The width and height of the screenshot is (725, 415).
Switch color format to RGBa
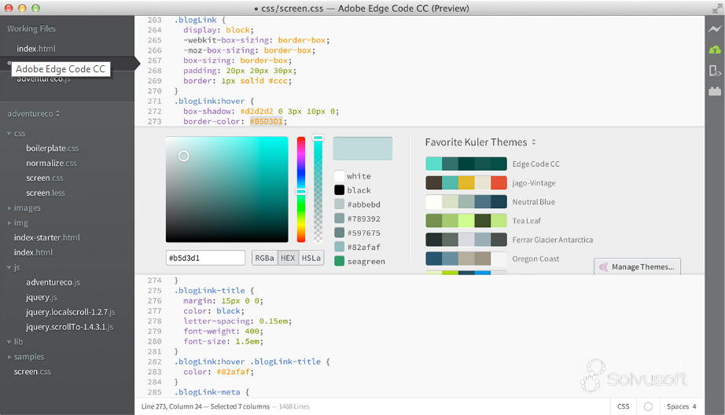264,258
